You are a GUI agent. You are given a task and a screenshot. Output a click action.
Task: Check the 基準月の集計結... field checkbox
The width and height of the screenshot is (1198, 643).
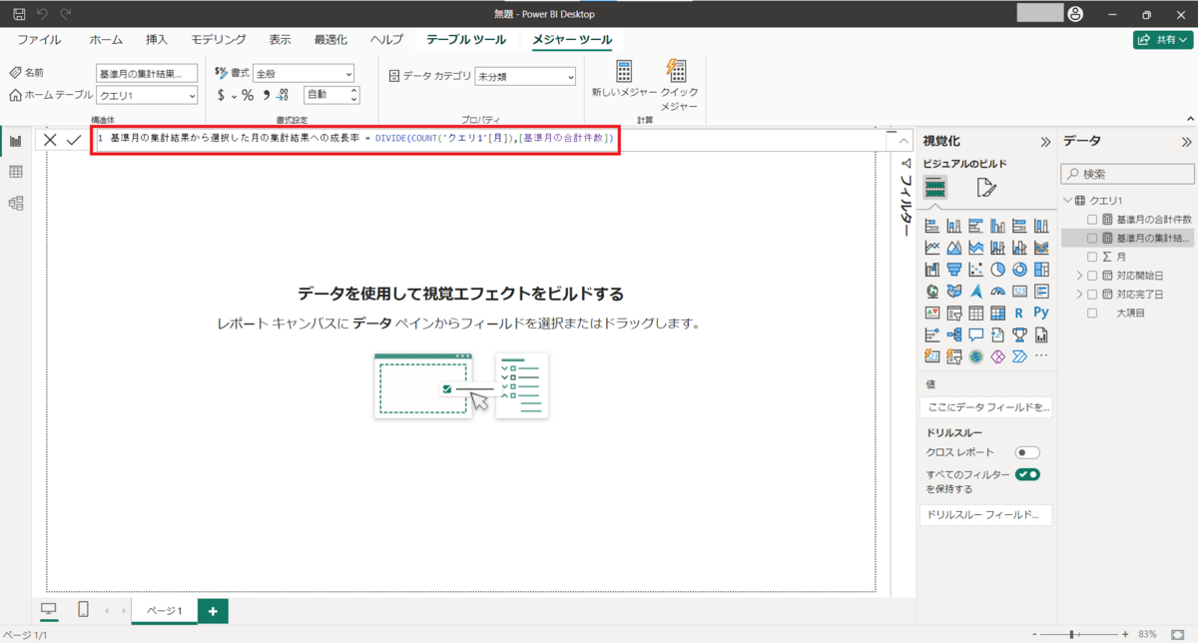pos(1092,238)
